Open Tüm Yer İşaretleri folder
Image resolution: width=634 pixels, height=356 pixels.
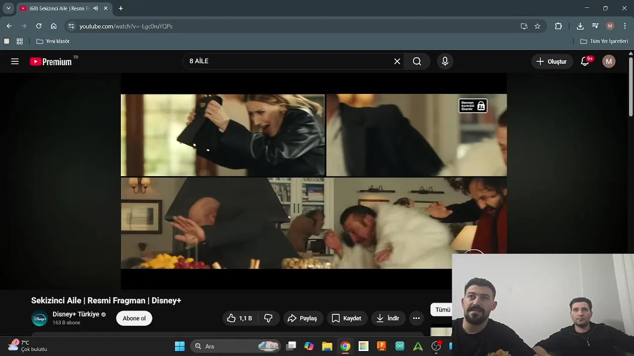coord(604,42)
